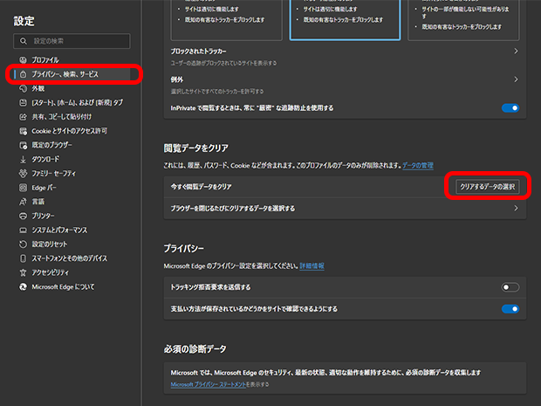
Task: Click the Downloads (ダウンロード) arrow icon
Action: (x=23, y=159)
